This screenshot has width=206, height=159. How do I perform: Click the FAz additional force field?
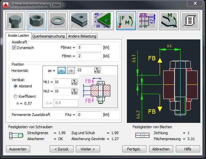tap(89, 115)
